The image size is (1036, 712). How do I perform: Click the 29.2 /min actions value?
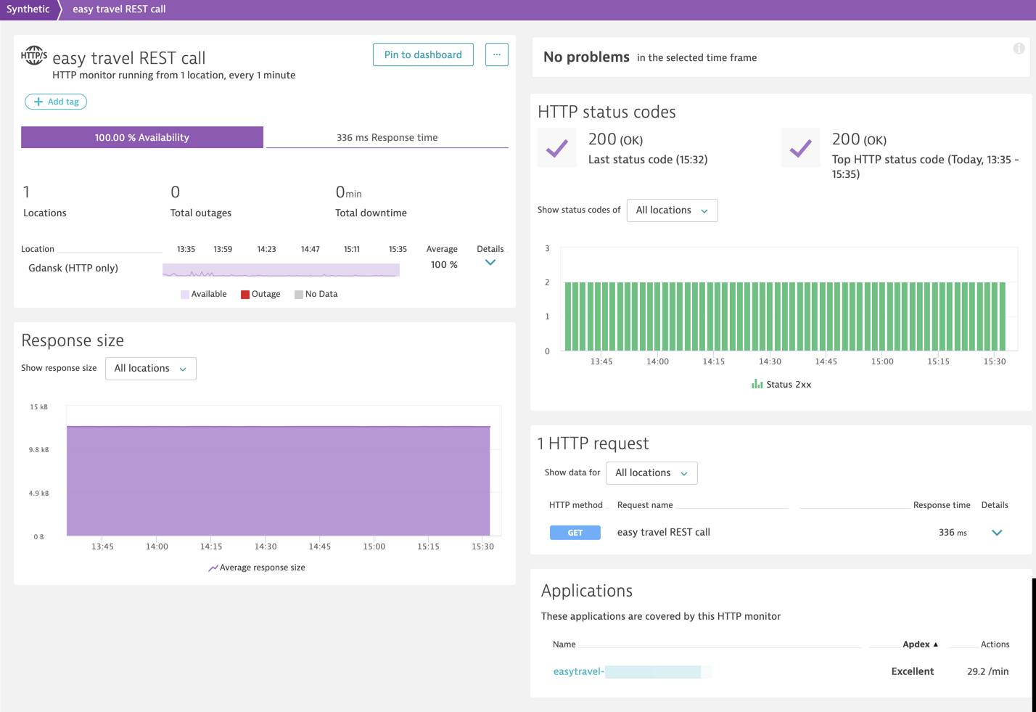pyautogui.click(x=988, y=671)
